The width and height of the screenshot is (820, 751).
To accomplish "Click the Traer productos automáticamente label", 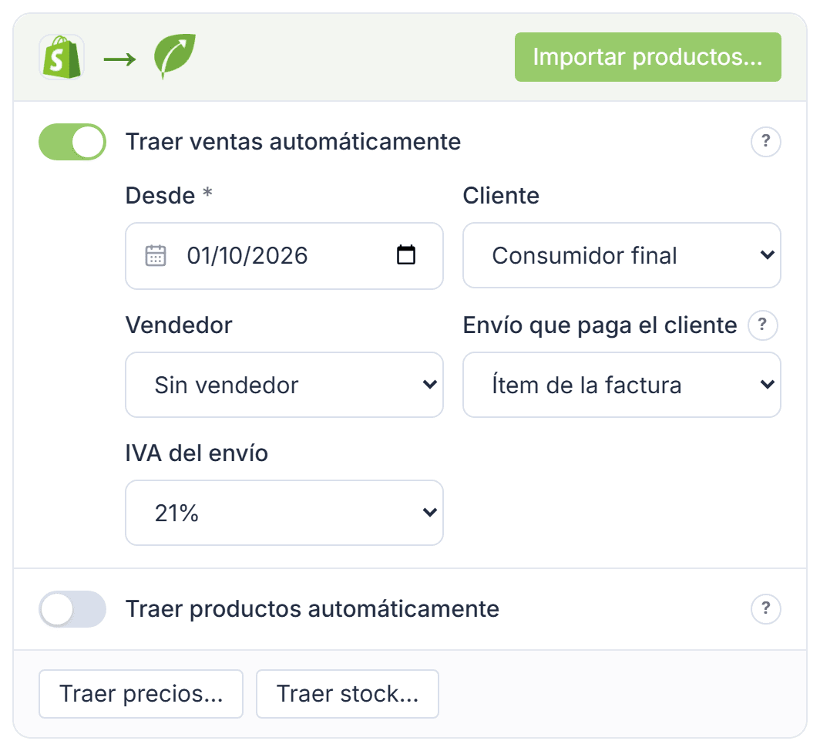I will pyautogui.click(x=313, y=609).
